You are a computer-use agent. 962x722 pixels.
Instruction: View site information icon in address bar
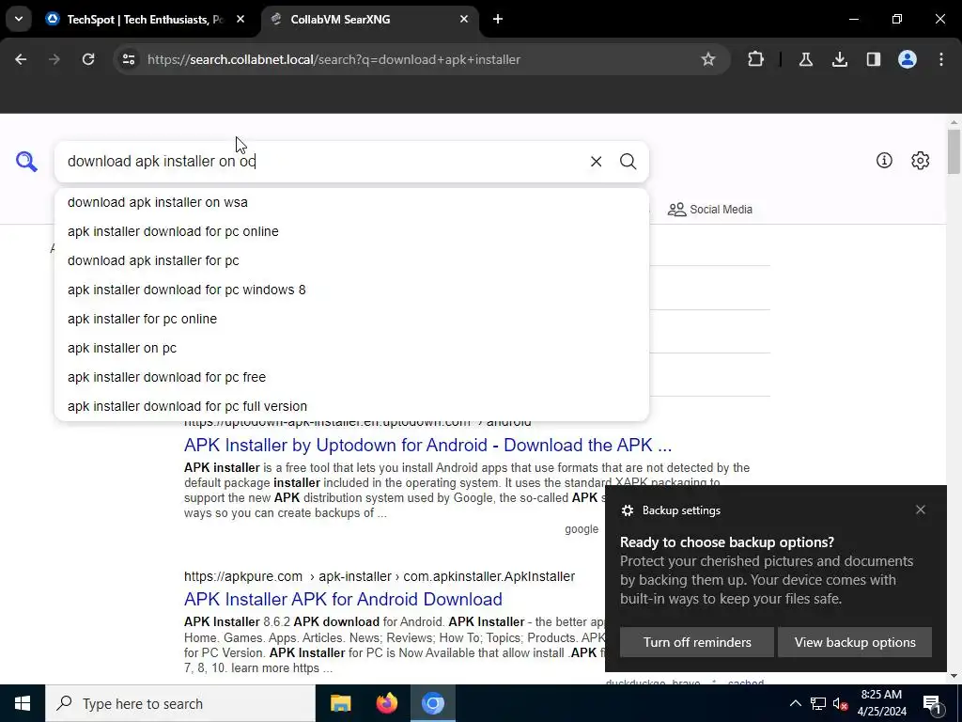click(129, 59)
